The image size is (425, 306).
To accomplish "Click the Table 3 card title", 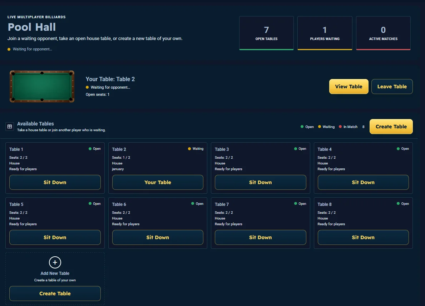I will click(222, 149).
